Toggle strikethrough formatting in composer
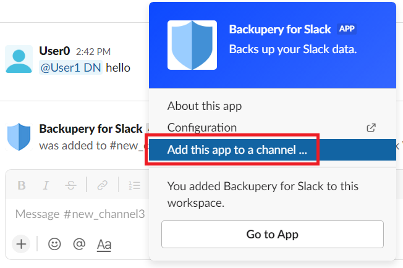 coord(70,185)
